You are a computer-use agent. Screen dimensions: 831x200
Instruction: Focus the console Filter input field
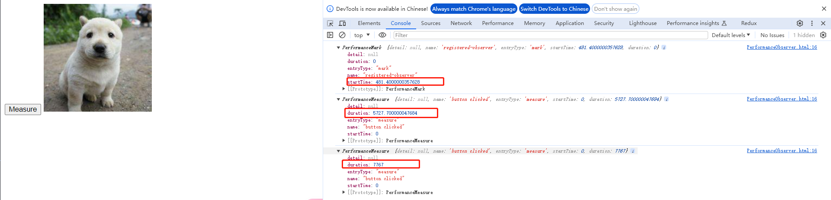(550, 35)
